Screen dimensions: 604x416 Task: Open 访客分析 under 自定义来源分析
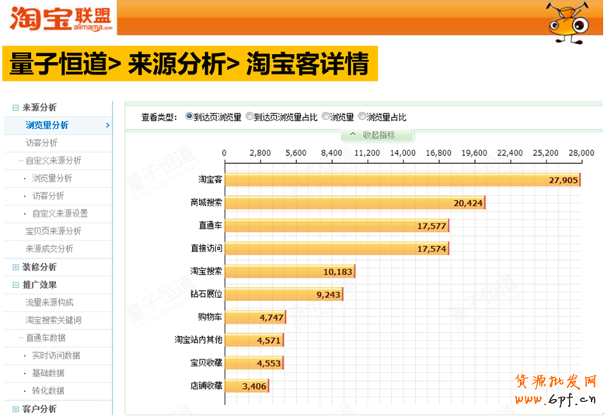[47, 196]
